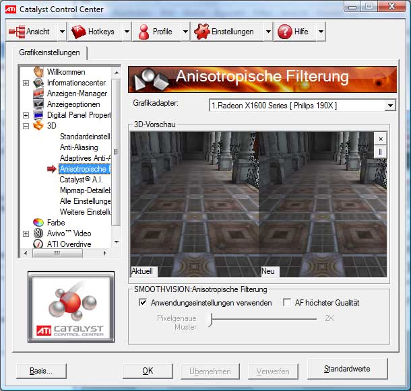This screenshot has height=391, width=411.
Task: Click the Aktuell preview image
Action: (x=195, y=205)
